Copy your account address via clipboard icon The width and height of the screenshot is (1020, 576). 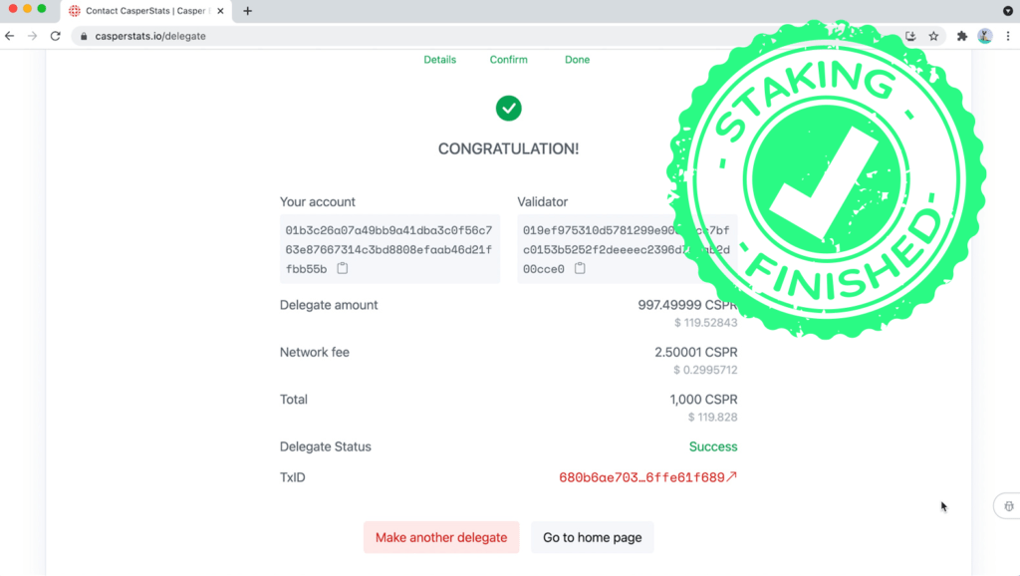pos(343,269)
